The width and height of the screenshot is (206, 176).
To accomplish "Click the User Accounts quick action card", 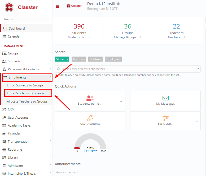I will 90,121.
